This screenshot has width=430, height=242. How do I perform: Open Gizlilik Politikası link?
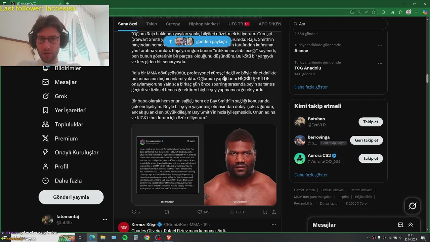333,190
